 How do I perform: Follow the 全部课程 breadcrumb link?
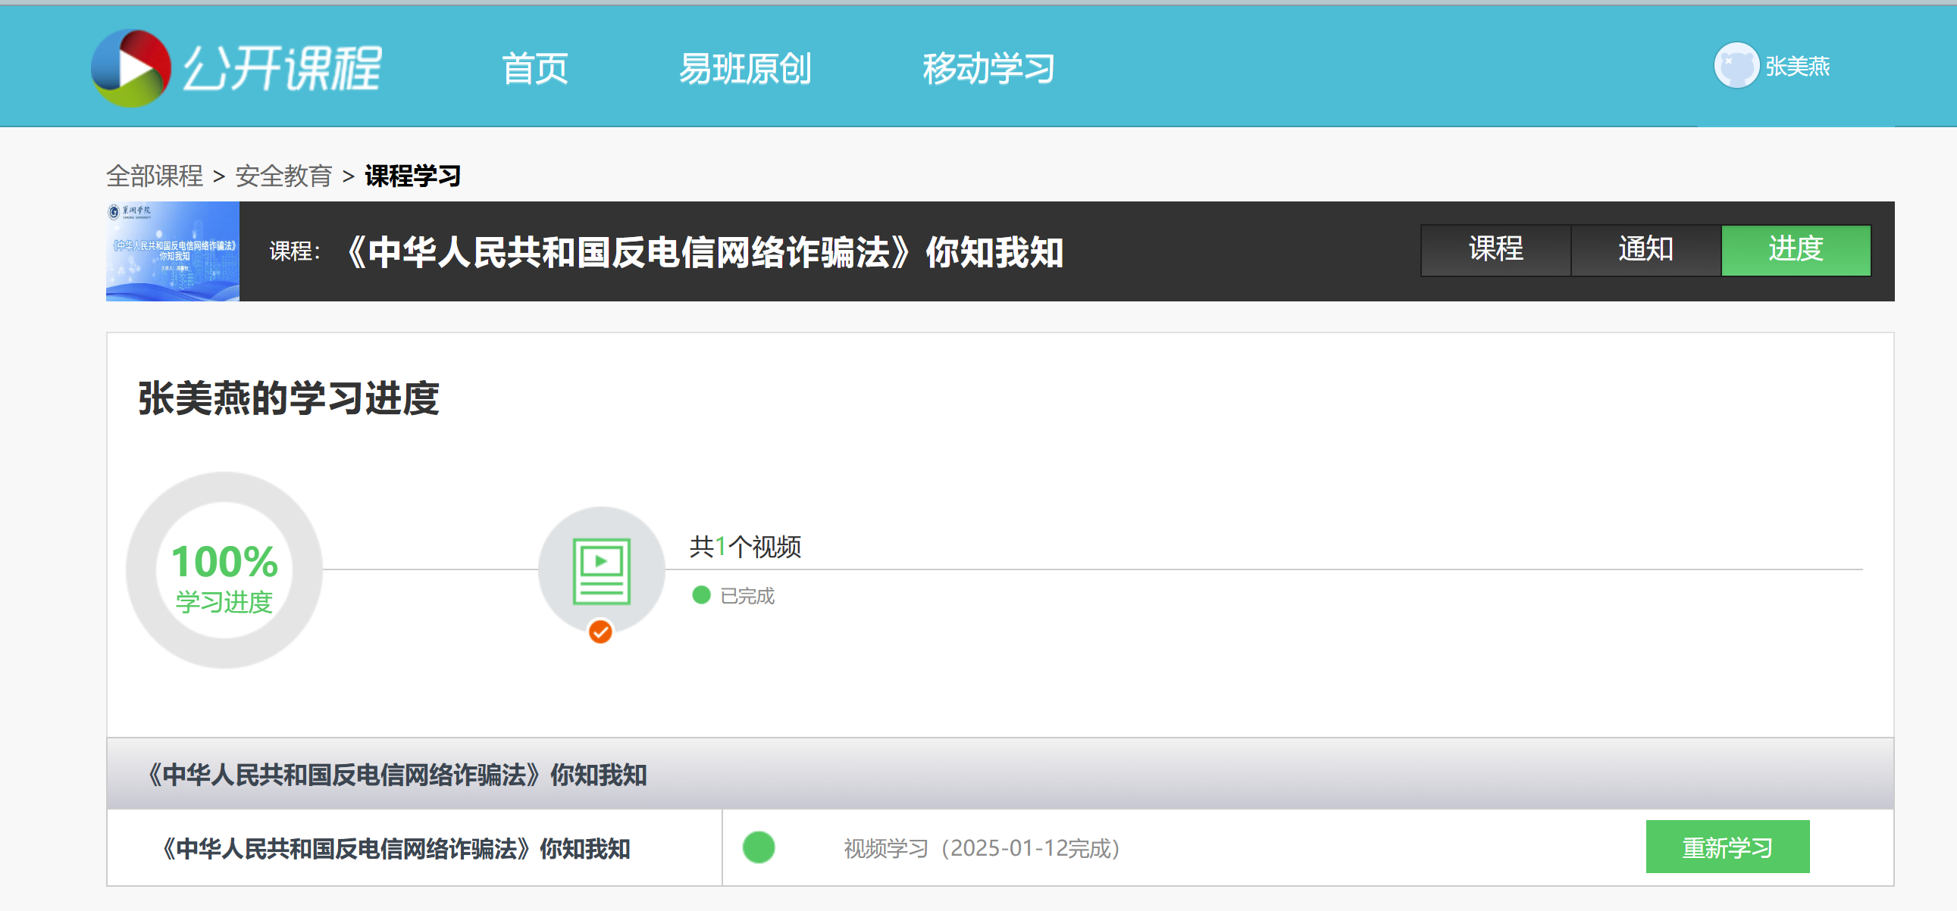[154, 176]
